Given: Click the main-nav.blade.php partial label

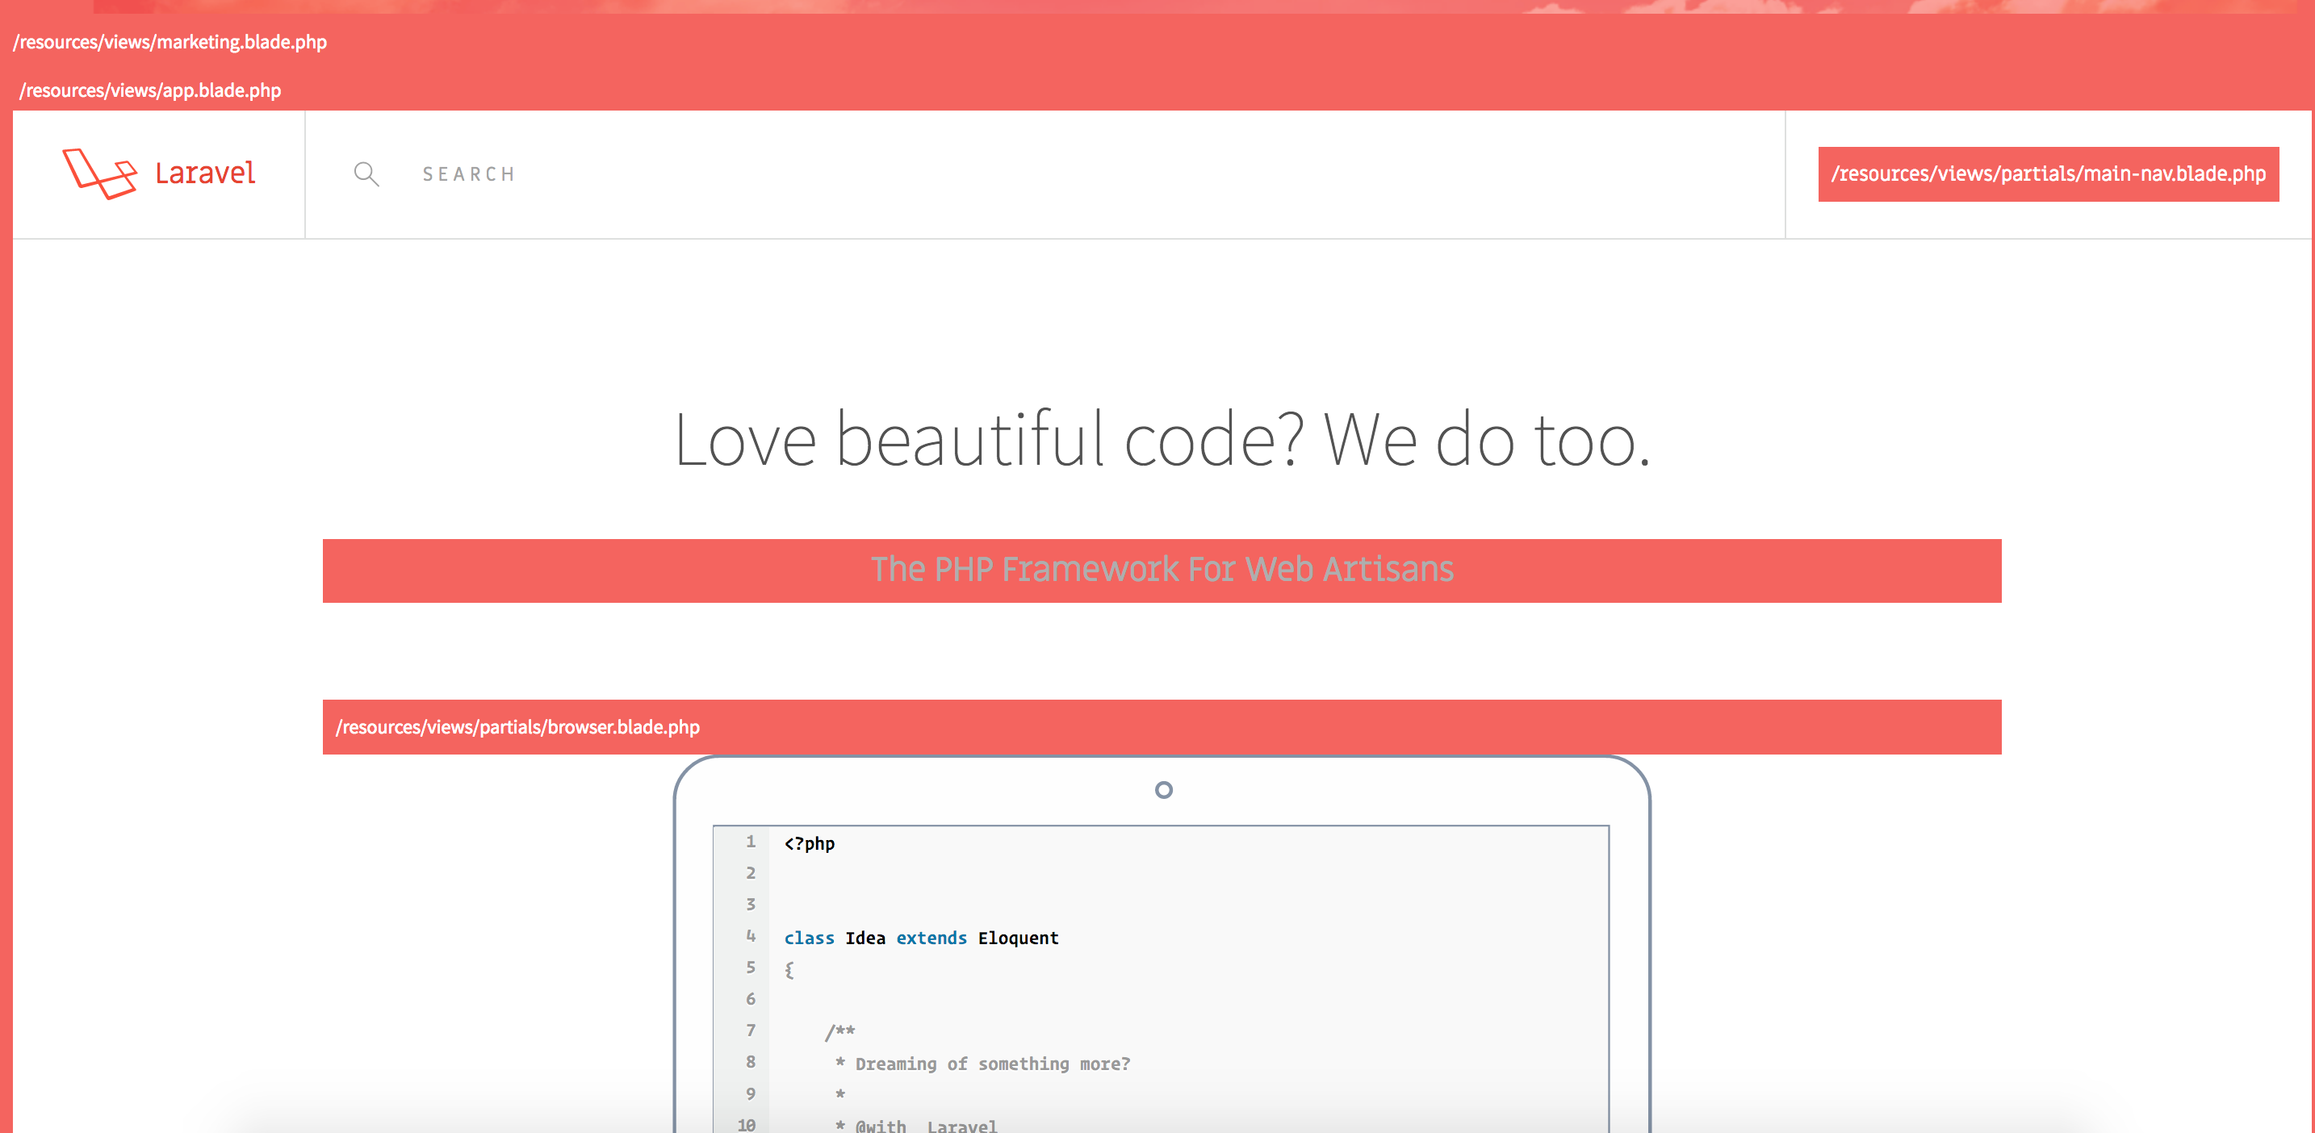Looking at the screenshot, I should pos(2047,174).
